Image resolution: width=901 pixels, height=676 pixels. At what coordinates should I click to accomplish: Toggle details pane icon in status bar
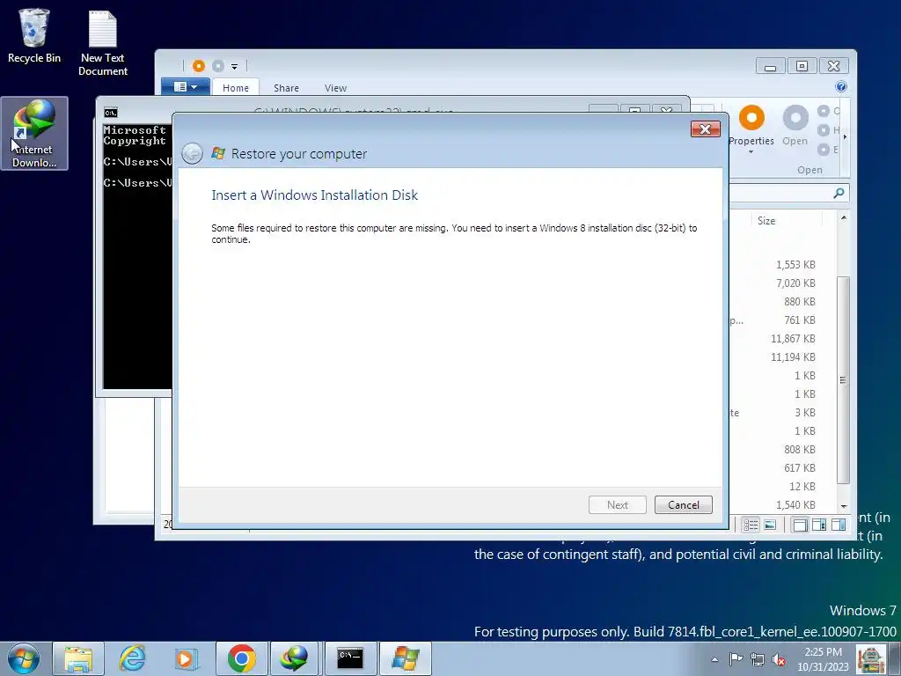(819, 525)
